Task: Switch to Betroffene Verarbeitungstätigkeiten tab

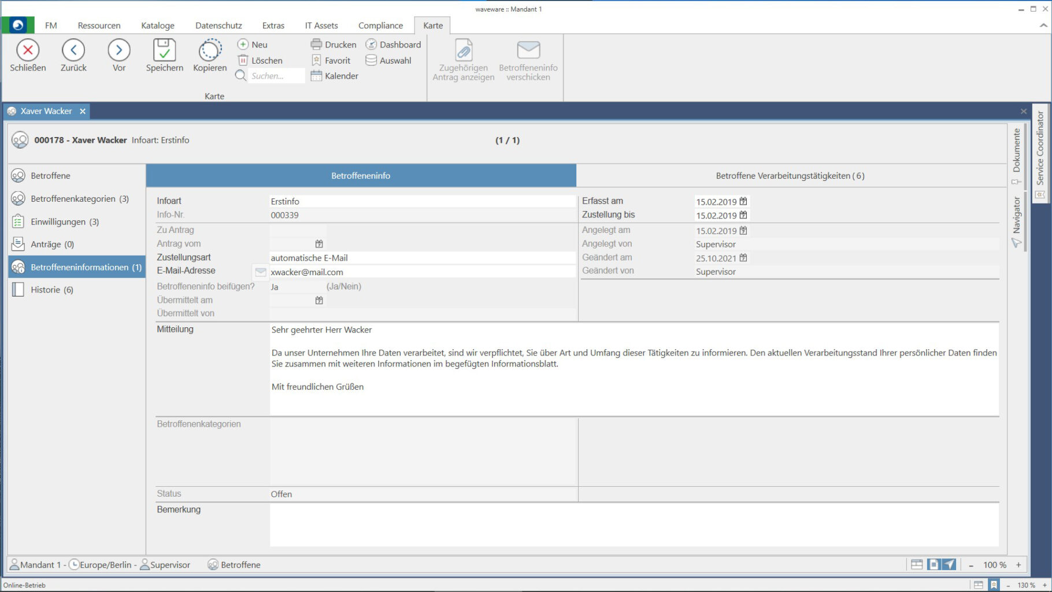Action: pyautogui.click(x=790, y=176)
